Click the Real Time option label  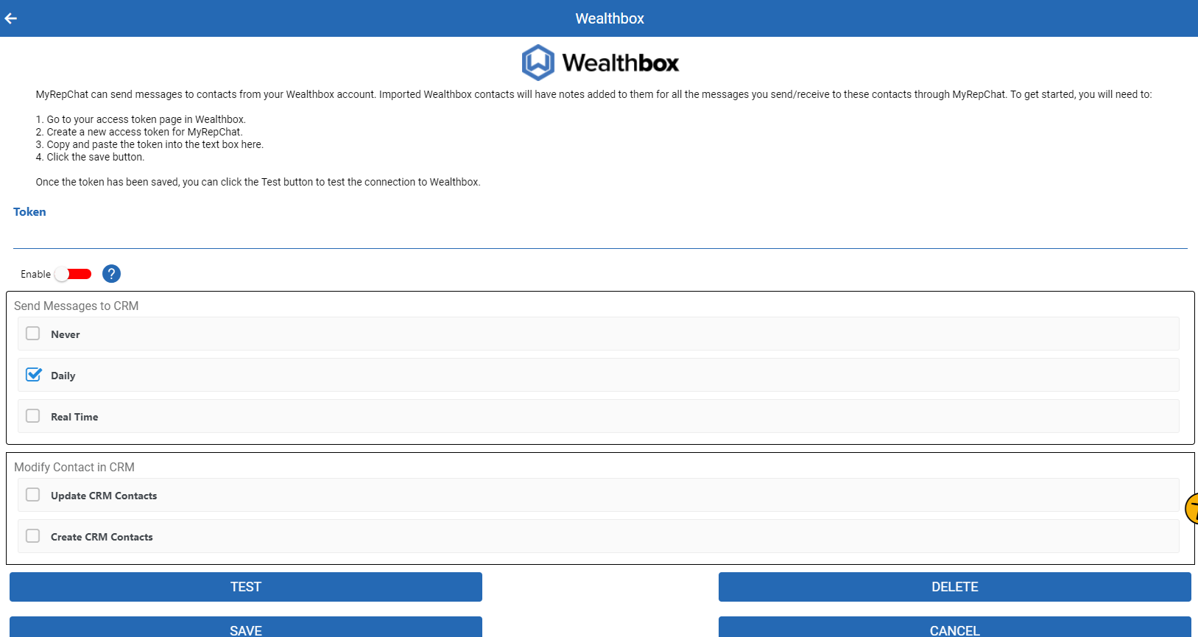point(74,417)
